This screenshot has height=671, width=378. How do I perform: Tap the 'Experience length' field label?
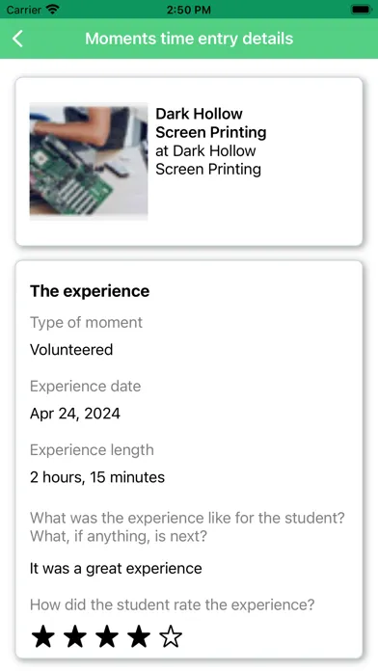pos(92,450)
